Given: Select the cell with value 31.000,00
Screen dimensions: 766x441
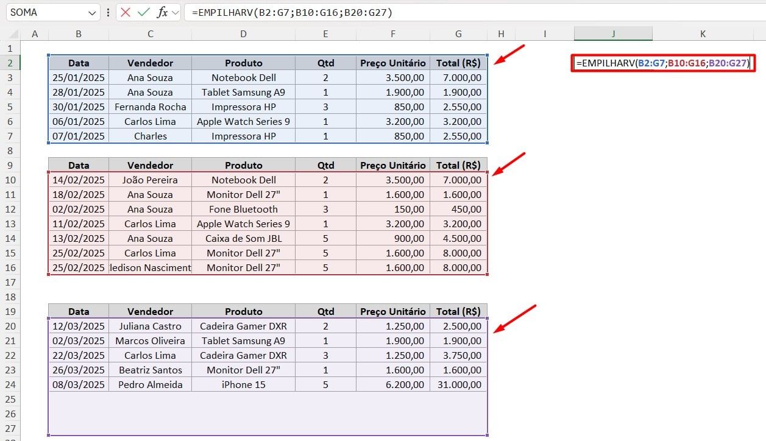Looking at the screenshot, I should tap(458, 384).
